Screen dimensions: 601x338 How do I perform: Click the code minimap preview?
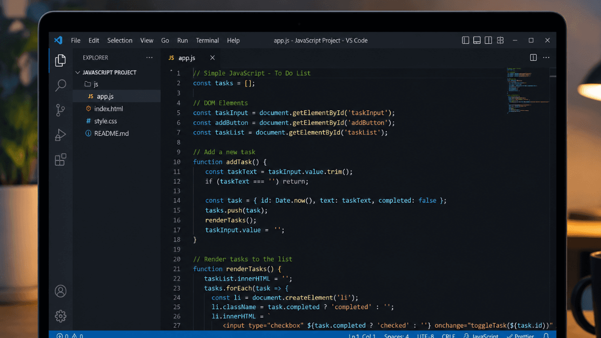coord(527,91)
